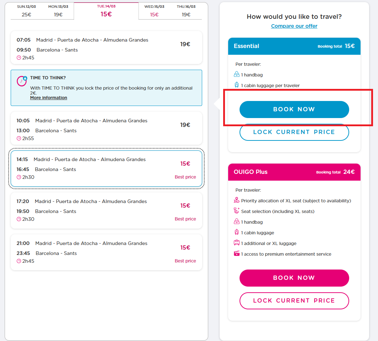The image size is (378, 341).
Task: Click OUIGO Plus Booking total 24€
Action: pos(335,172)
